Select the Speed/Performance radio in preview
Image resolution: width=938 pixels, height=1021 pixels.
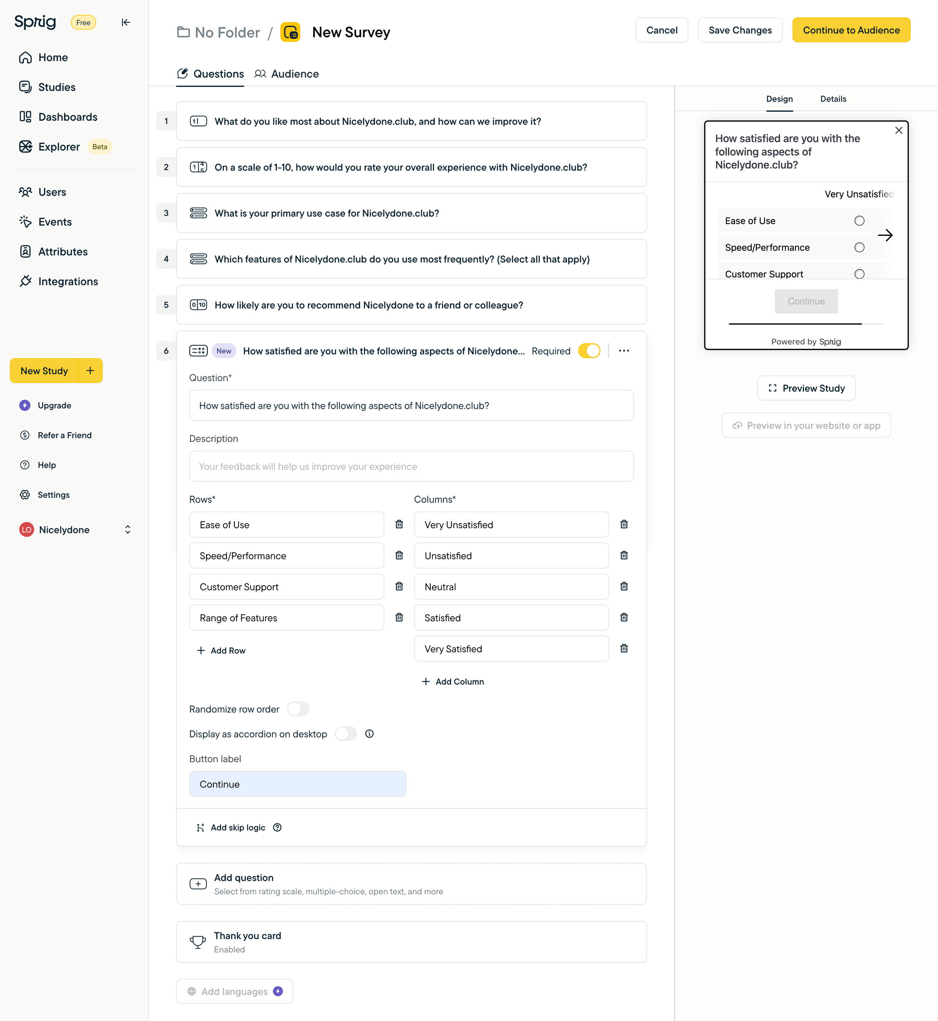point(859,247)
